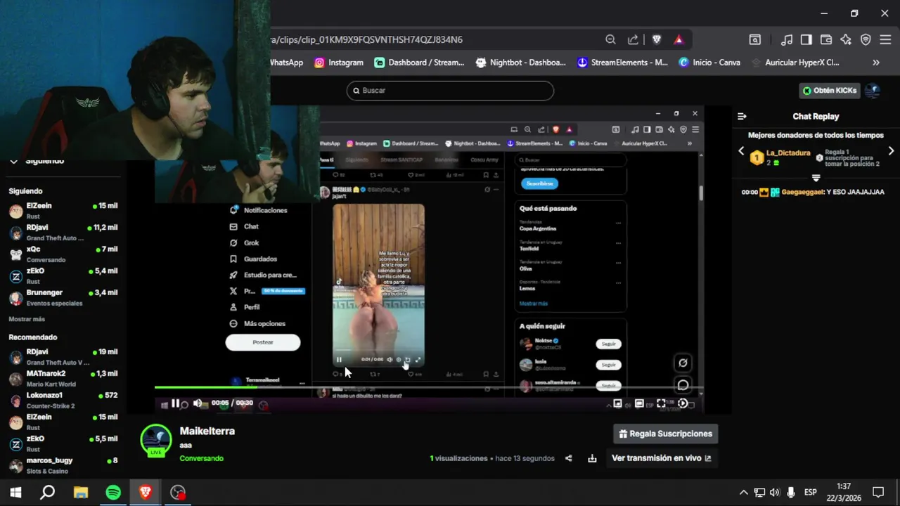Viewport: 900px width, 506px height.
Task: Open the Auricular HyperX bookmark
Action: (795, 63)
